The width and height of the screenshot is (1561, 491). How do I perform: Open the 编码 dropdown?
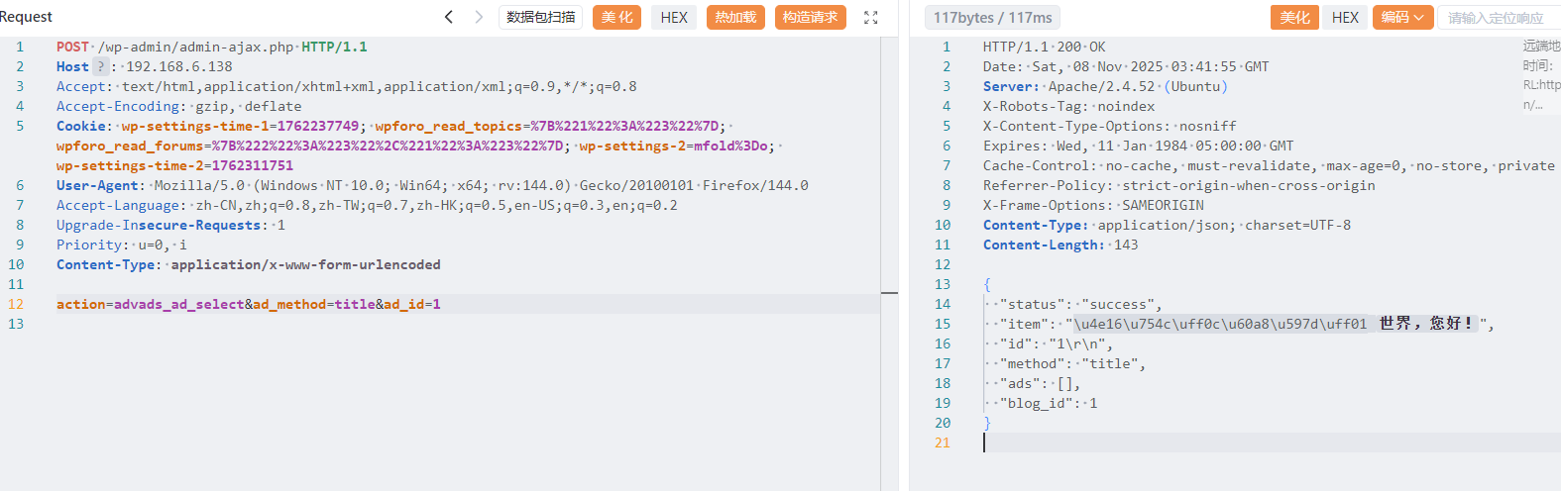tap(1402, 17)
